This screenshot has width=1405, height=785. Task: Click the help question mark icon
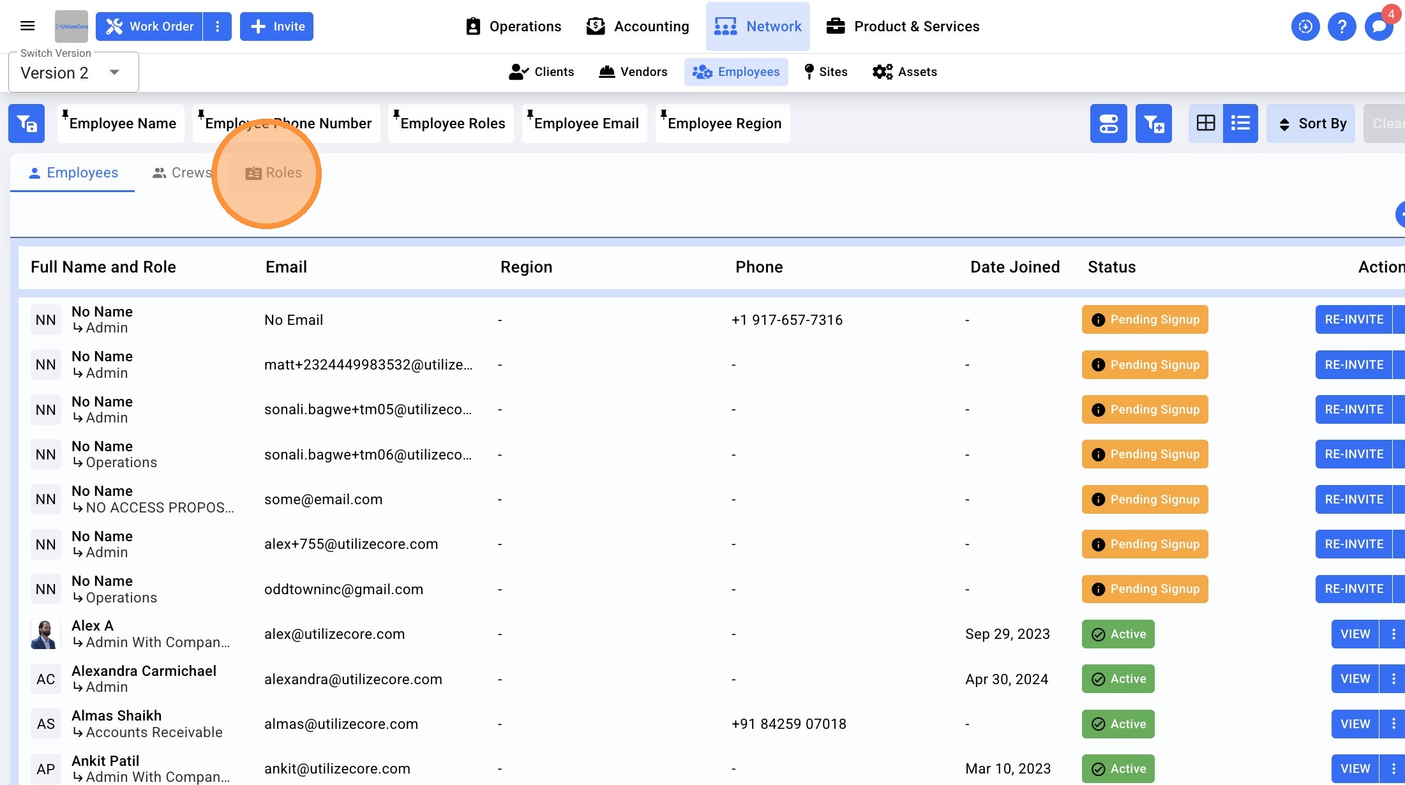[x=1342, y=26]
